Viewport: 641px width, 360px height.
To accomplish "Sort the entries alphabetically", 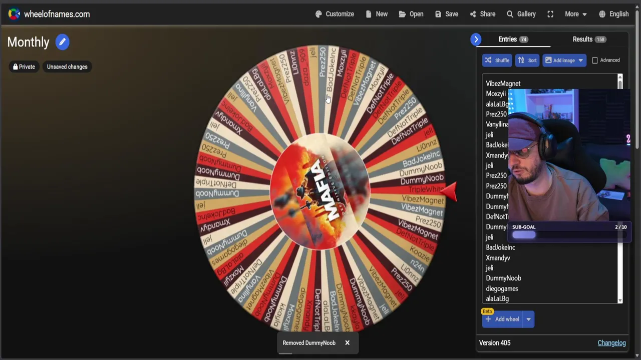I will coord(527,60).
